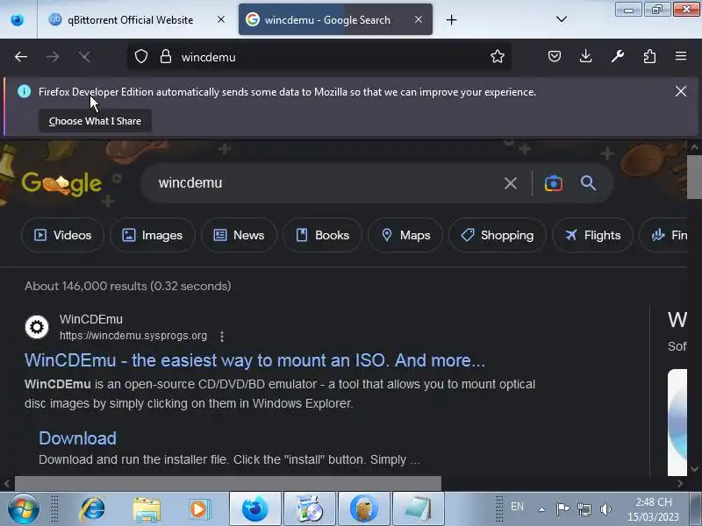Open the tracking protection shield icon
Viewport: 702px width, 526px height.
pyautogui.click(x=141, y=56)
